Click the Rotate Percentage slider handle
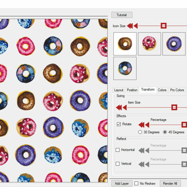187x187 pixels. tap(184, 125)
